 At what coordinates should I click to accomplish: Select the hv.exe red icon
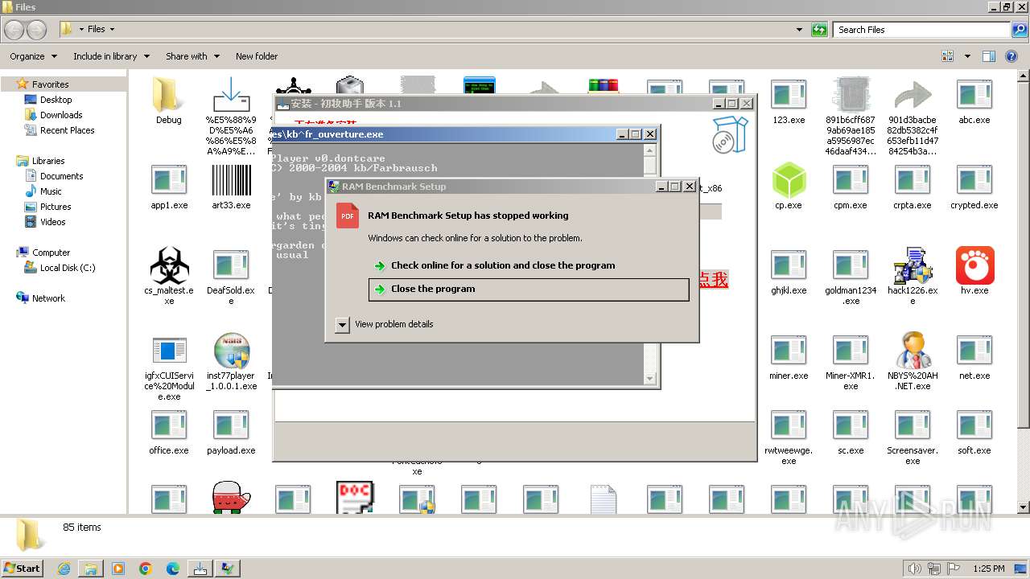coord(974,266)
